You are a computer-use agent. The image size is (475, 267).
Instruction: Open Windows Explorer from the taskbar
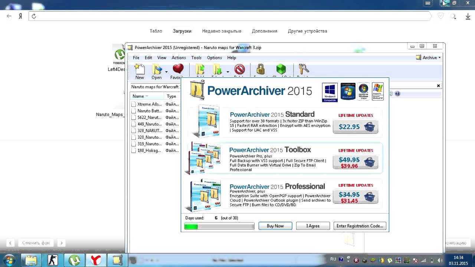pyautogui.click(x=31, y=260)
